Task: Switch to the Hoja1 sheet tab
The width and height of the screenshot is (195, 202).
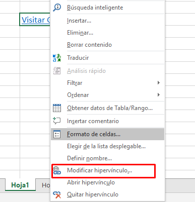Action: coord(20,185)
